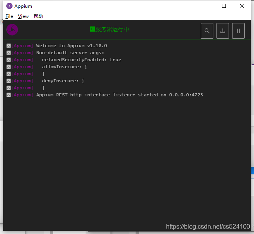Click terminal icon beside 'relaxedSecurityEnabled' line
This screenshot has width=254, height=234.
pos(9,60)
